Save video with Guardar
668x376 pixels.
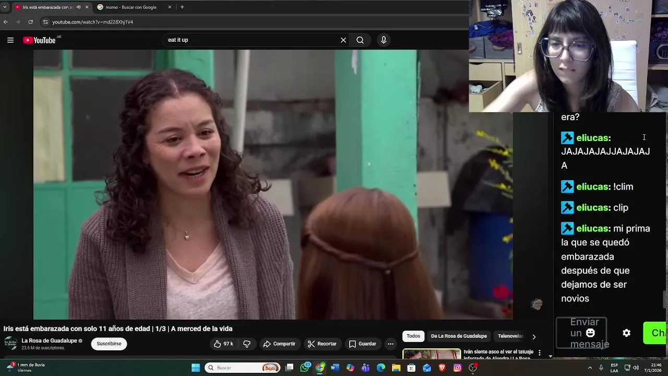tap(363, 344)
